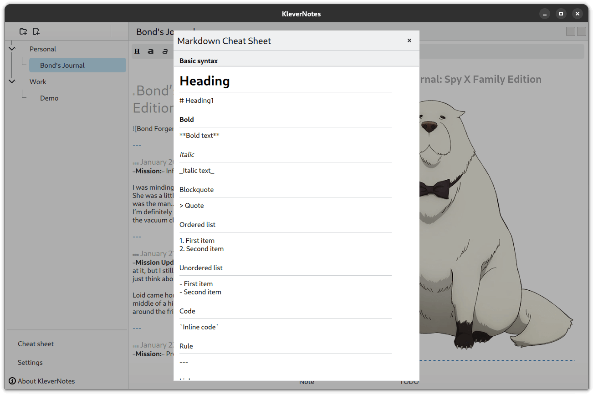Open the Cheat sheet from the sidebar
Screen dimensions: 593x394
[36, 343]
